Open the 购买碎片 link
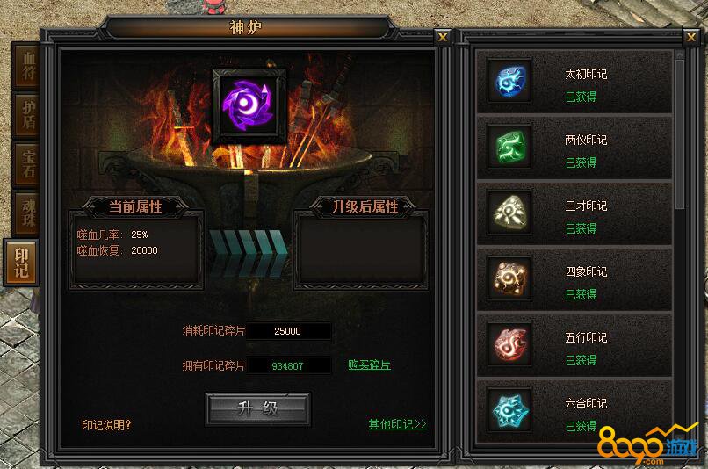708x469 pixels. 369,364
